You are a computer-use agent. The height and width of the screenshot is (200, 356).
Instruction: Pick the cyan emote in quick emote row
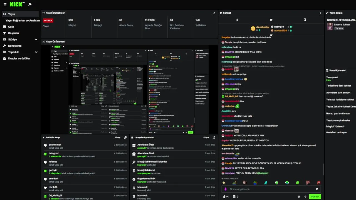(x=266, y=183)
